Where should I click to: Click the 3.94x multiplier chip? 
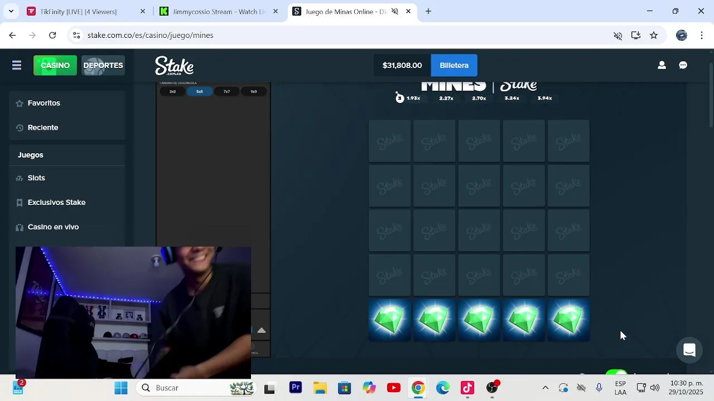(545, 98)
